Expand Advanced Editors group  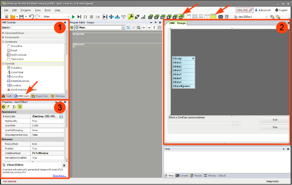point(3,33)
